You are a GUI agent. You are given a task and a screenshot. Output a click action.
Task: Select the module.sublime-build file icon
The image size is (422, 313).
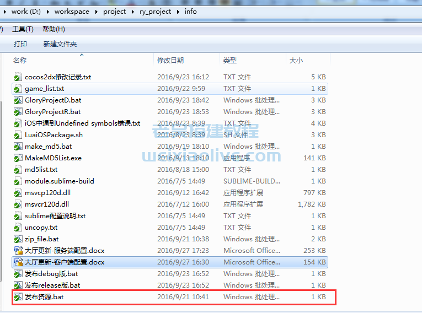pyautogui.click(x=18, y=181)
